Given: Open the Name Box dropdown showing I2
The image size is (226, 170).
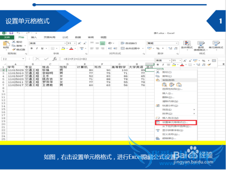Looking at the screenshot, I should tap(23, 59).
